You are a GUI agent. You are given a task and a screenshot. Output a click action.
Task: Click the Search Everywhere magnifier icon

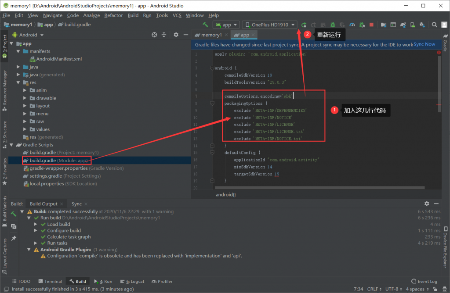tap(435, 25)
